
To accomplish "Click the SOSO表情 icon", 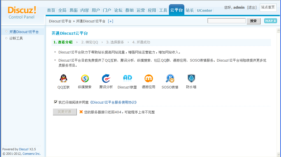I will [170, 78].
